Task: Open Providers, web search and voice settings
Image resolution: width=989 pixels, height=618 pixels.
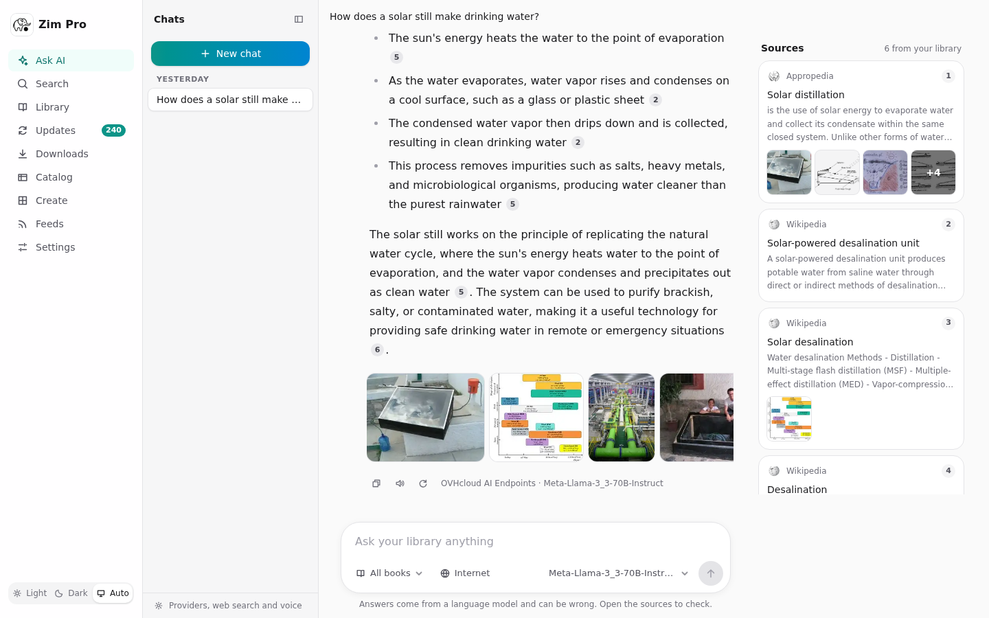Action: click(229, 606)
